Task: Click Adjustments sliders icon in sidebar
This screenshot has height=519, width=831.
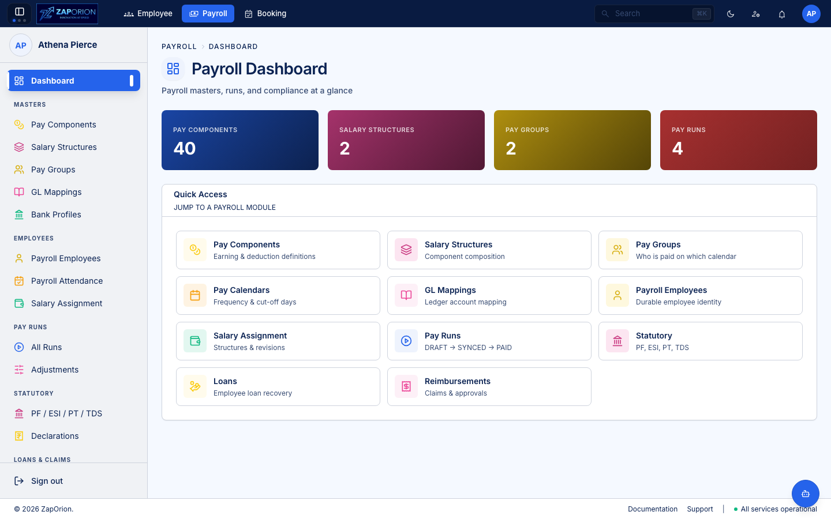Action: 19,370
